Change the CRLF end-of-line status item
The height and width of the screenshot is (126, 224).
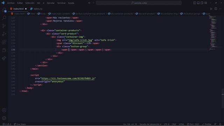pyautogui.click(x=174, y=124)
